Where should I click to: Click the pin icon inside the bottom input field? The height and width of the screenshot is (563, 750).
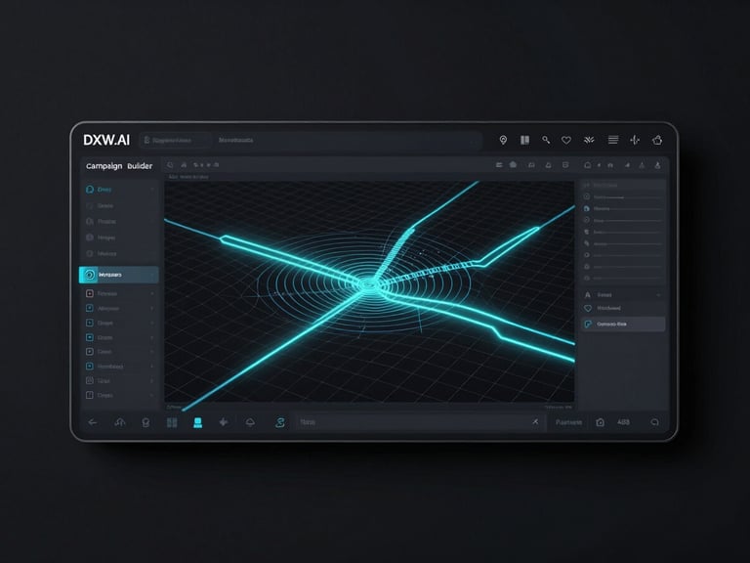[535, 421]
